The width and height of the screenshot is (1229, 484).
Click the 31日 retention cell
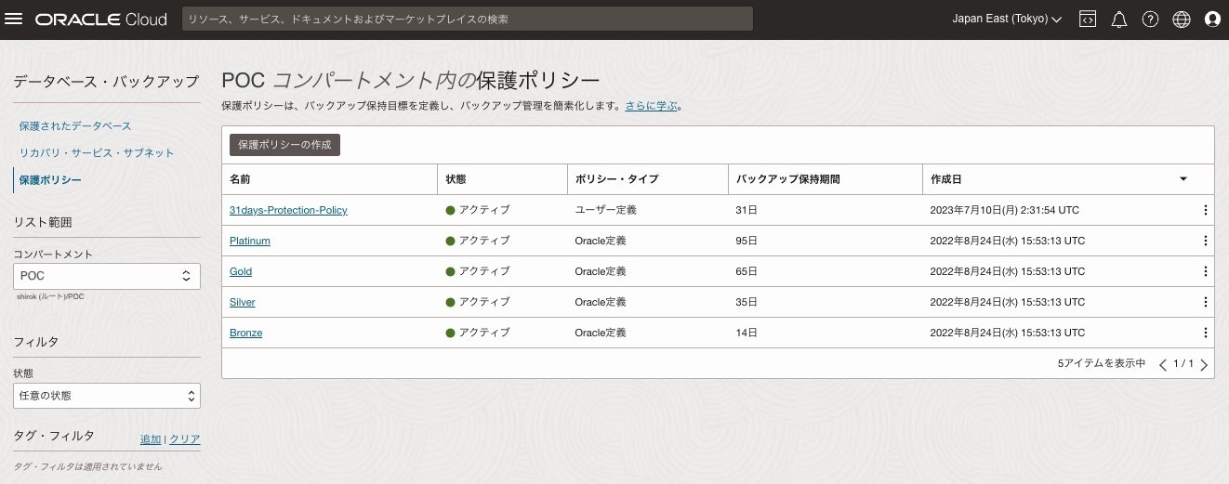coord(747,210)
